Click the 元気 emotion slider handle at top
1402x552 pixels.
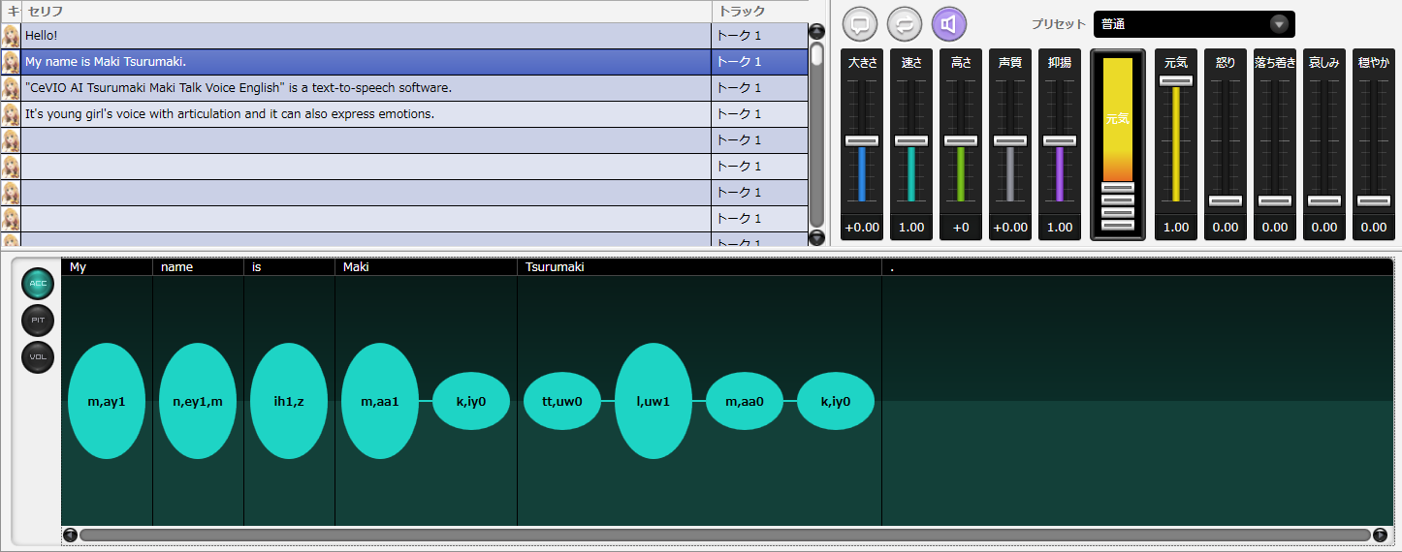pos(1176,80)
